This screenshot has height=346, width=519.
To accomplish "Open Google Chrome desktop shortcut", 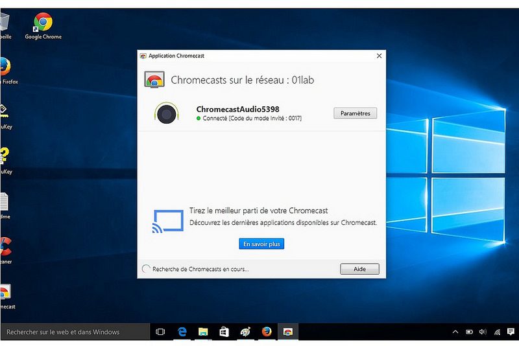I will coord(43,25).
